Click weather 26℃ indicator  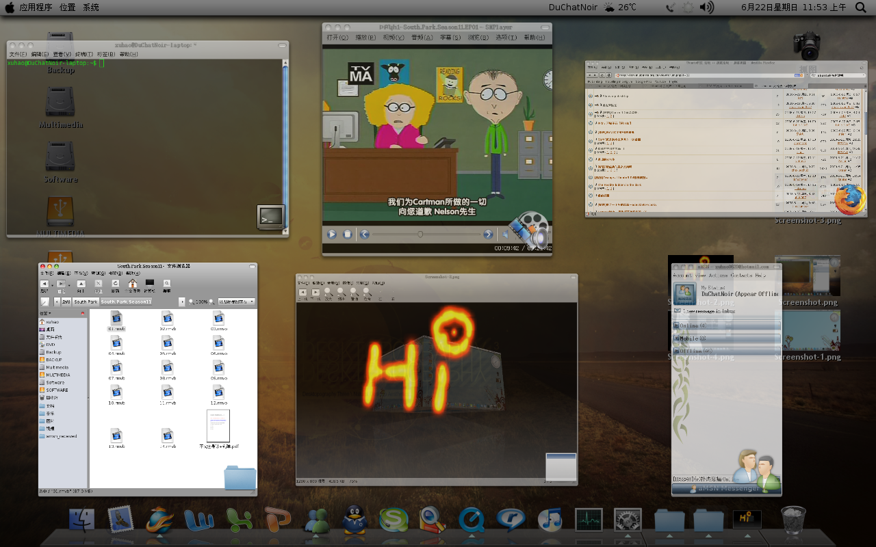pyautogui.click(x=620, y=8)
